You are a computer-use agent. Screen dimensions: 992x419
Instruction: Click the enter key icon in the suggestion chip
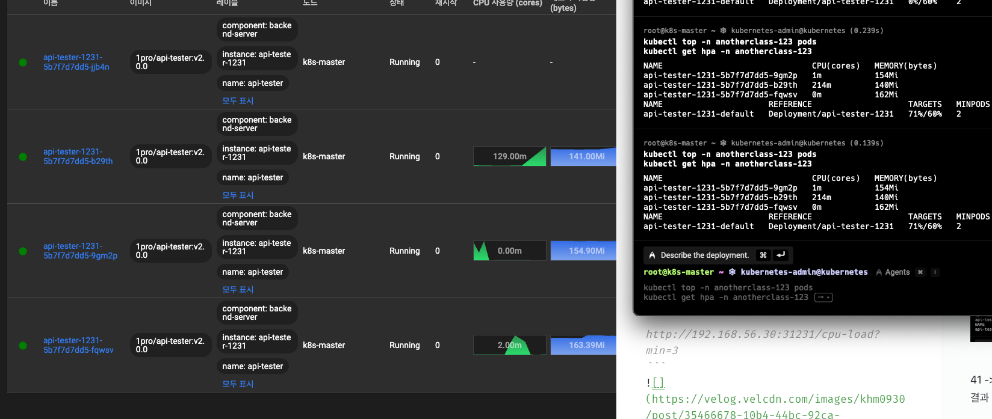tap(781, 255)
